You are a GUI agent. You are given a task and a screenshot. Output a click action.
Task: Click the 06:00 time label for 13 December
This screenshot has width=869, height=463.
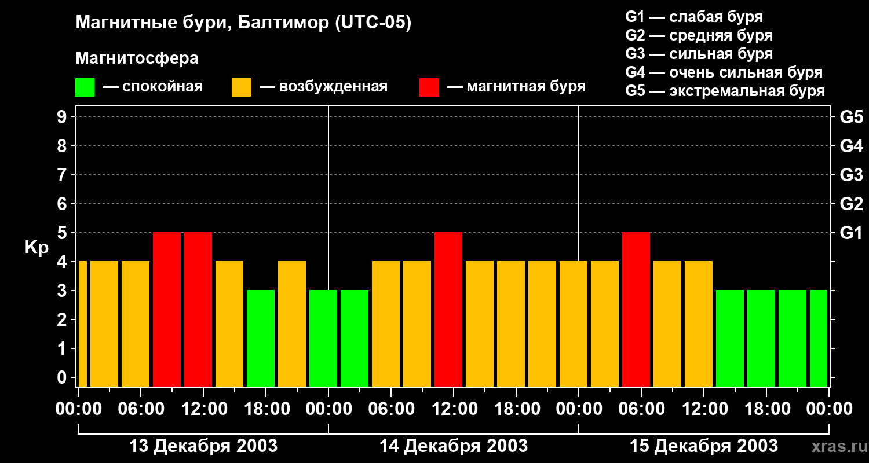141,409
